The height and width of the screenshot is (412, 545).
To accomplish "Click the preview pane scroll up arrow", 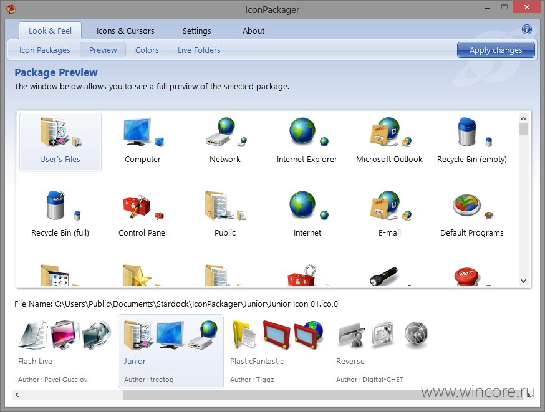I will (x=523, y=118).
